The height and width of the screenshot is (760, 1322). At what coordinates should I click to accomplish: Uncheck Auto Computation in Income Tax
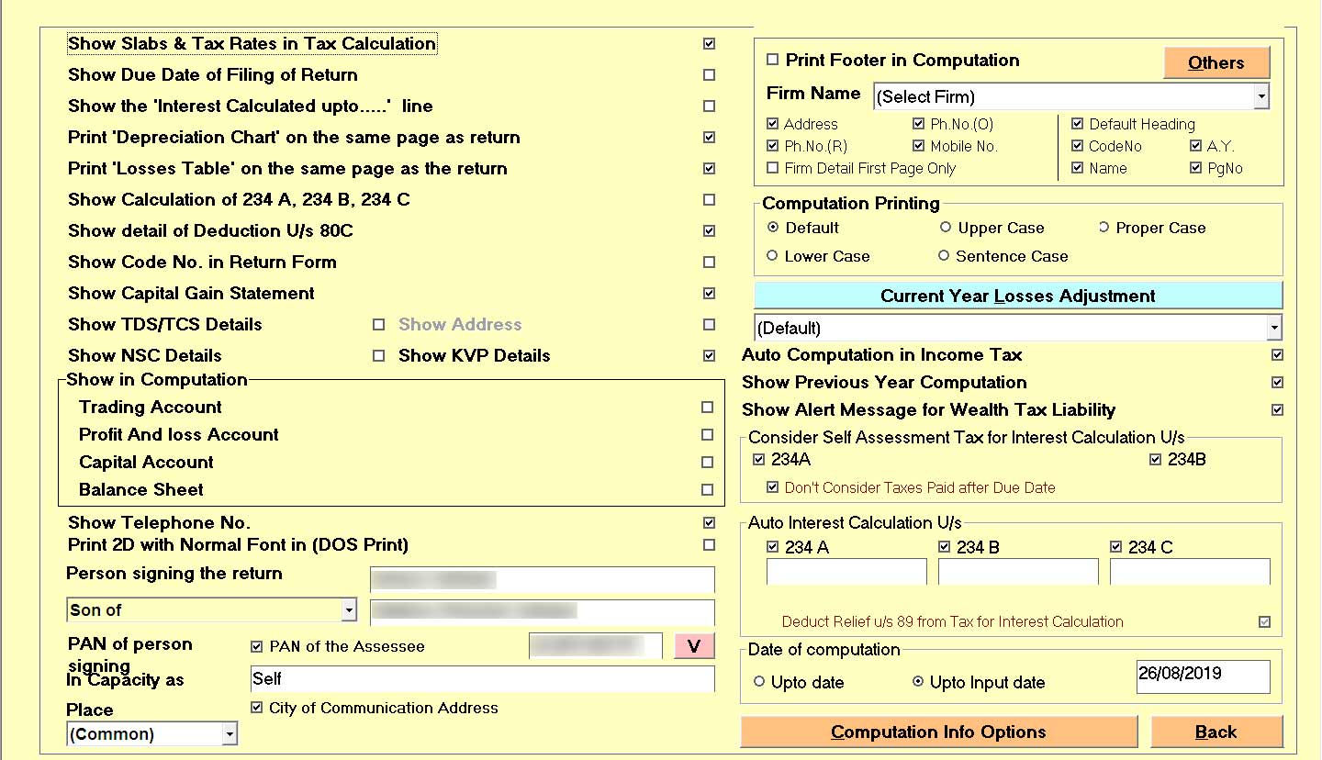coord(1277,355)
